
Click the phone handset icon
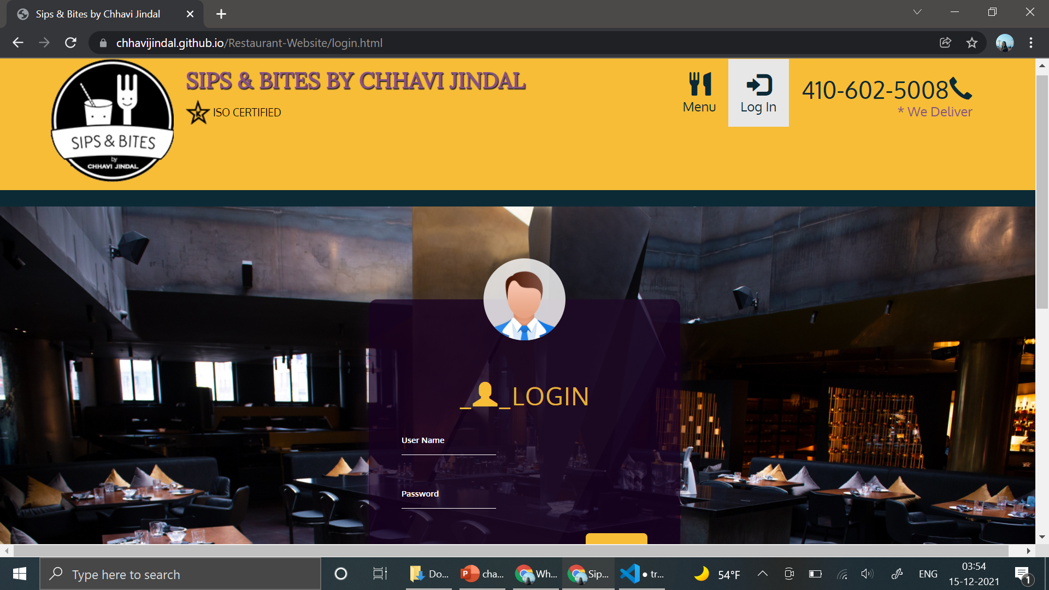pos(960,88)
